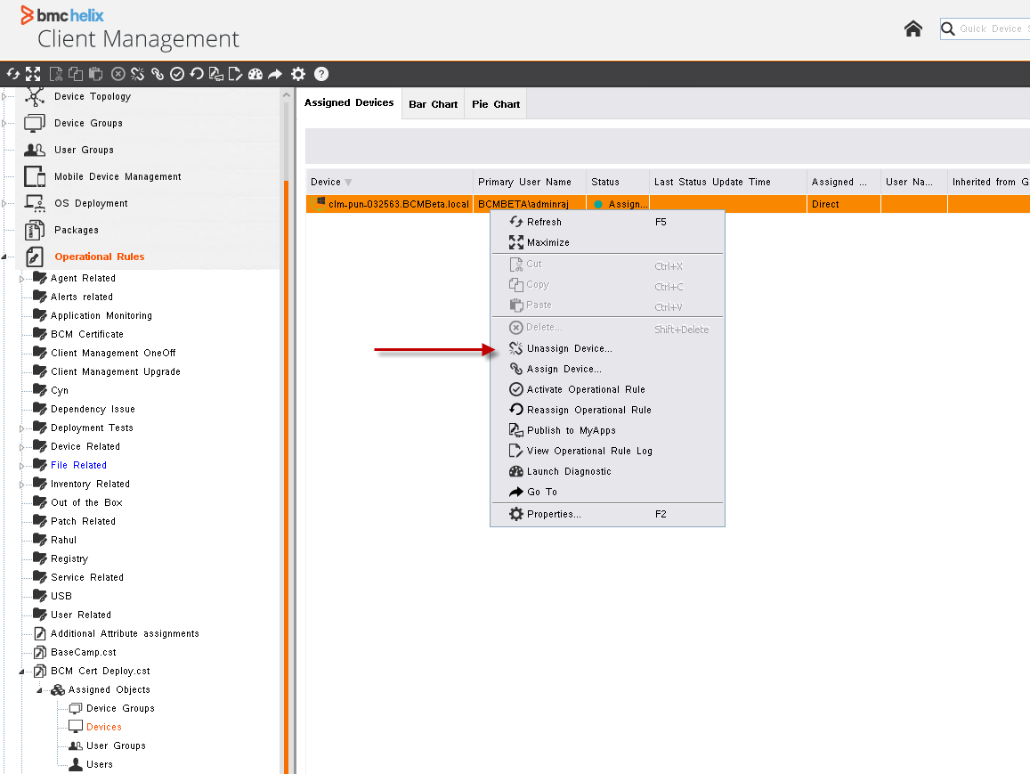Switch to the Assigned Devices tab
Image resolution: width=1030 pixels, height=774 pixels.
point(349,103)
